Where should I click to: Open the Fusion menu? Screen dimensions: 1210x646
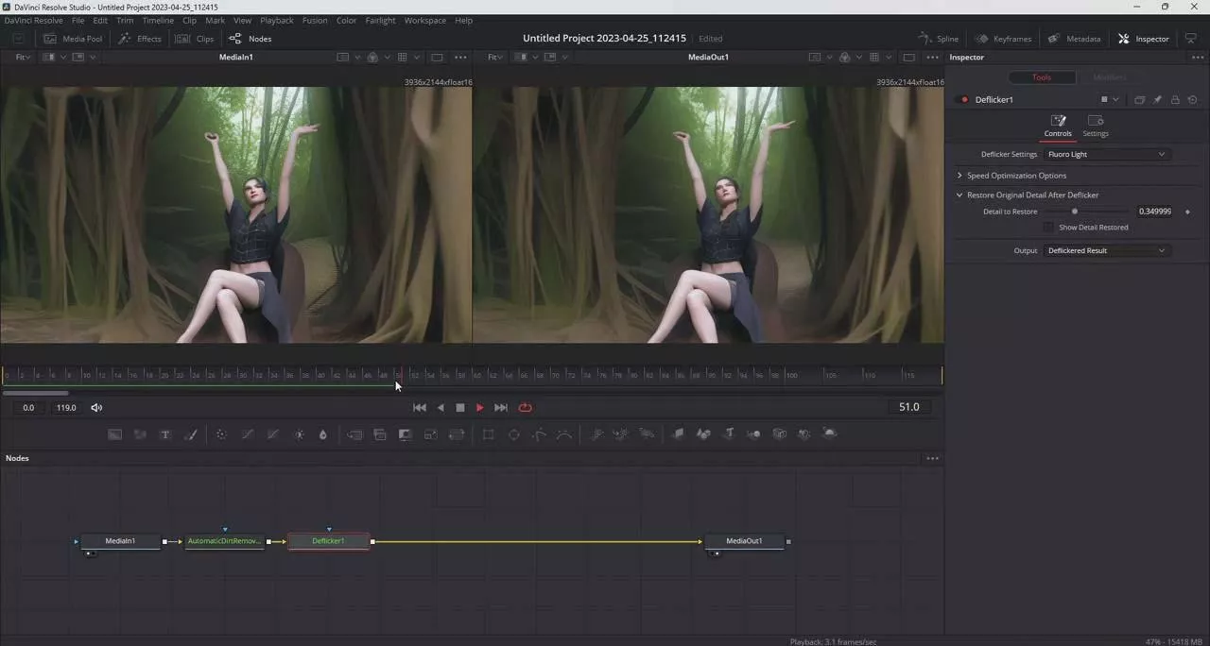315,20
